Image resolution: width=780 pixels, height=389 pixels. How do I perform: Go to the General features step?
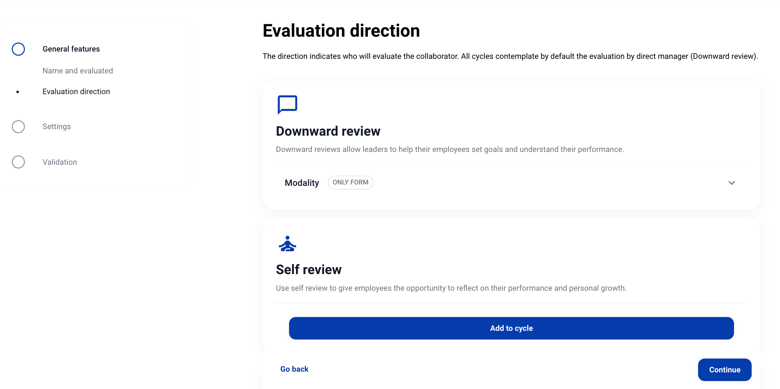pyautogui.click(x=71, y=49)
